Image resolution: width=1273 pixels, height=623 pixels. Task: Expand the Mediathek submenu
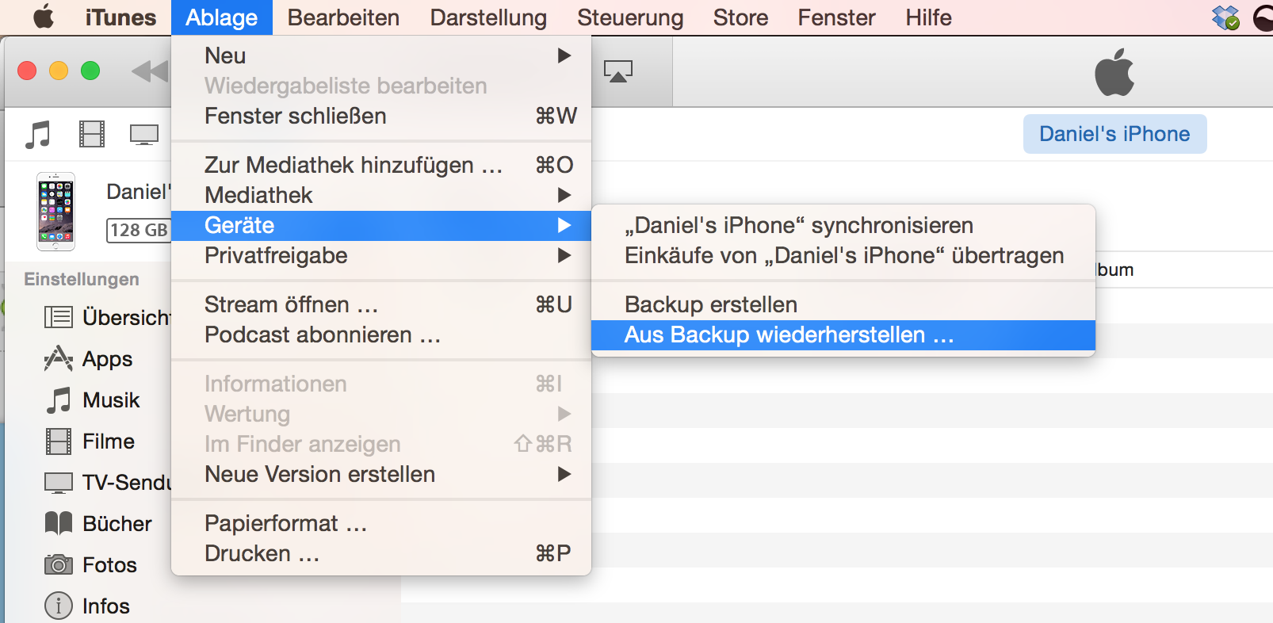(x=380, y=195)
